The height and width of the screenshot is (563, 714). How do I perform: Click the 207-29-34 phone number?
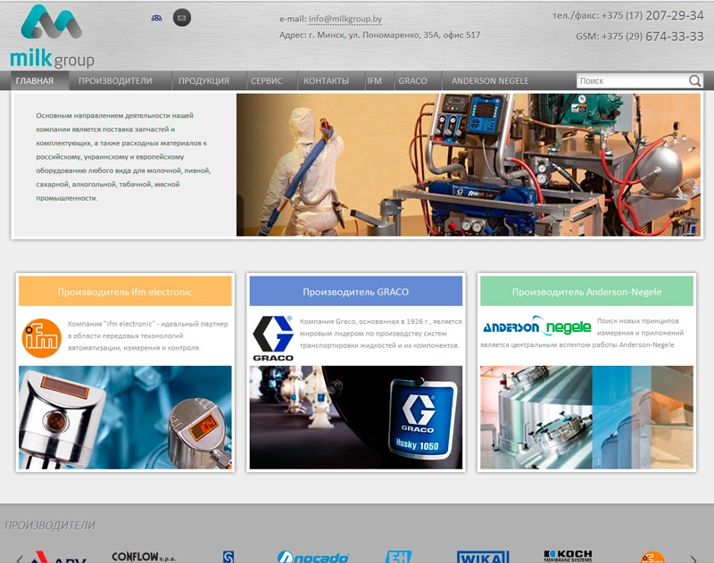coord(675,15)
